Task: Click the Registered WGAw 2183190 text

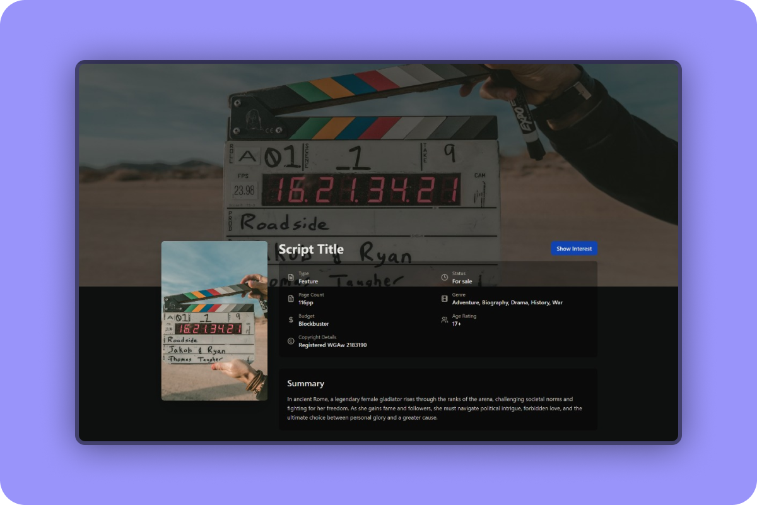Action: (x=332, y=345)
